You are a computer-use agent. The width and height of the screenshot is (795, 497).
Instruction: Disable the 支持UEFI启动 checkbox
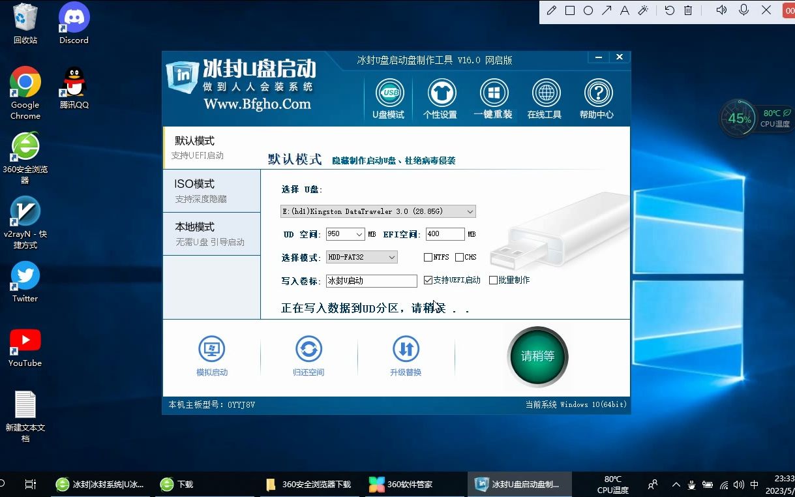[x=428, y=280]
